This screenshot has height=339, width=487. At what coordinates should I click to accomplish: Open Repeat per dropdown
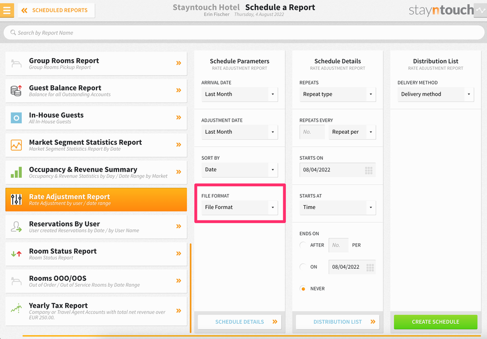pos(352,132)
